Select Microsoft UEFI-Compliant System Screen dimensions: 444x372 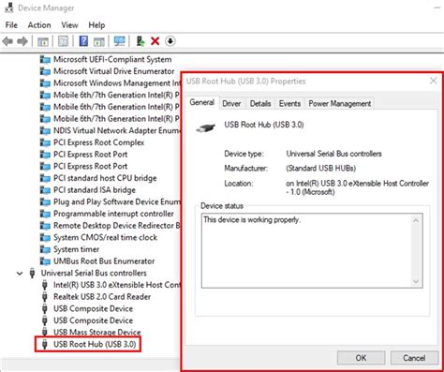[x=112, y=59]
